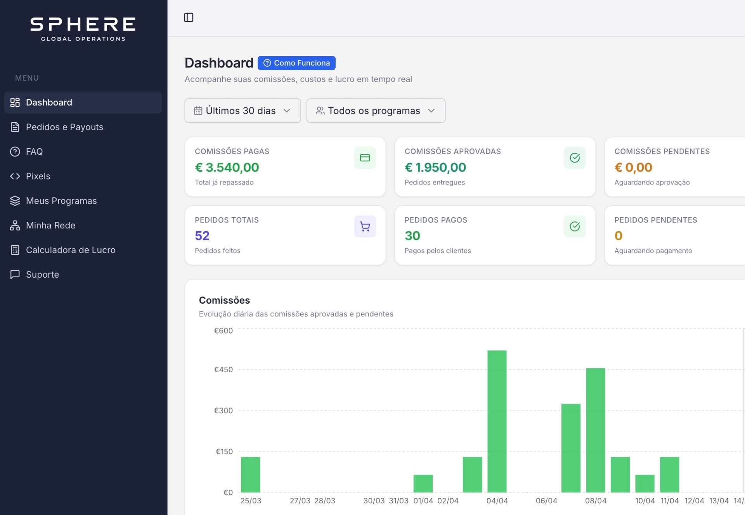The width and height of the screenshot is (745, 515).
Task: Click the Dashboard grid icon in the sidebar
Action: (x=15, y=102)
